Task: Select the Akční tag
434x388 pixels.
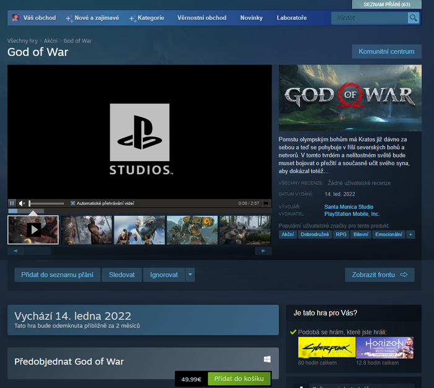Action: pos(288,234)
